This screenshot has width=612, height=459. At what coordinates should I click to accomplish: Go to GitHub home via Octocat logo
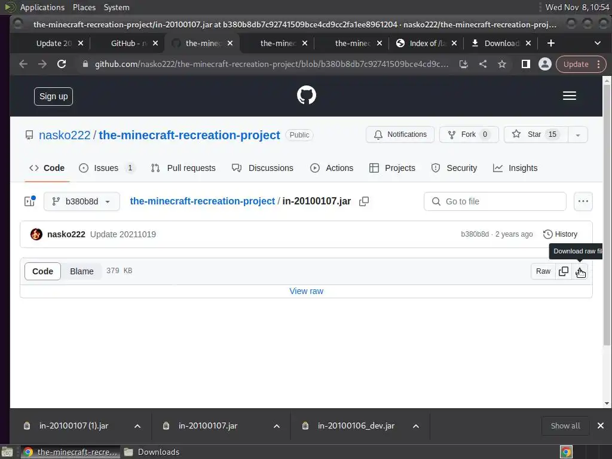click(307, 95)
